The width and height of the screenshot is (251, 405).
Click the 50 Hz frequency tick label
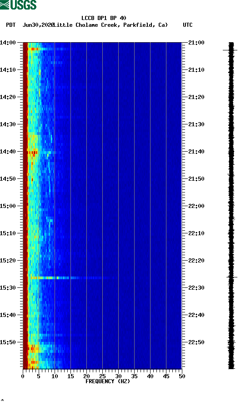coord(182,376)
